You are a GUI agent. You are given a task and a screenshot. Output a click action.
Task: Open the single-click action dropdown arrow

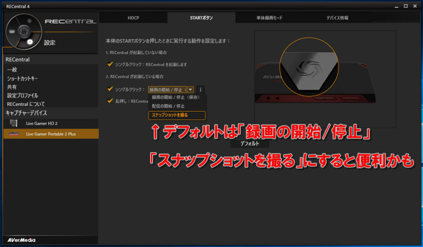(190, 89)
